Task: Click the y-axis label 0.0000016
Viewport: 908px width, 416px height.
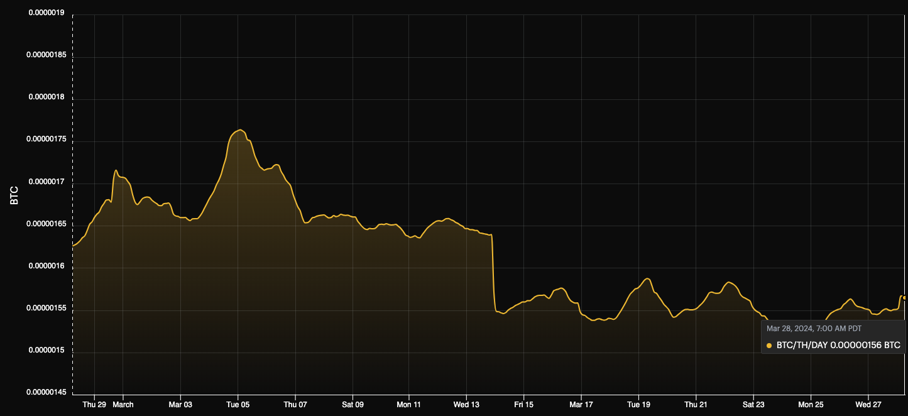Action: (x=46, y=266)
